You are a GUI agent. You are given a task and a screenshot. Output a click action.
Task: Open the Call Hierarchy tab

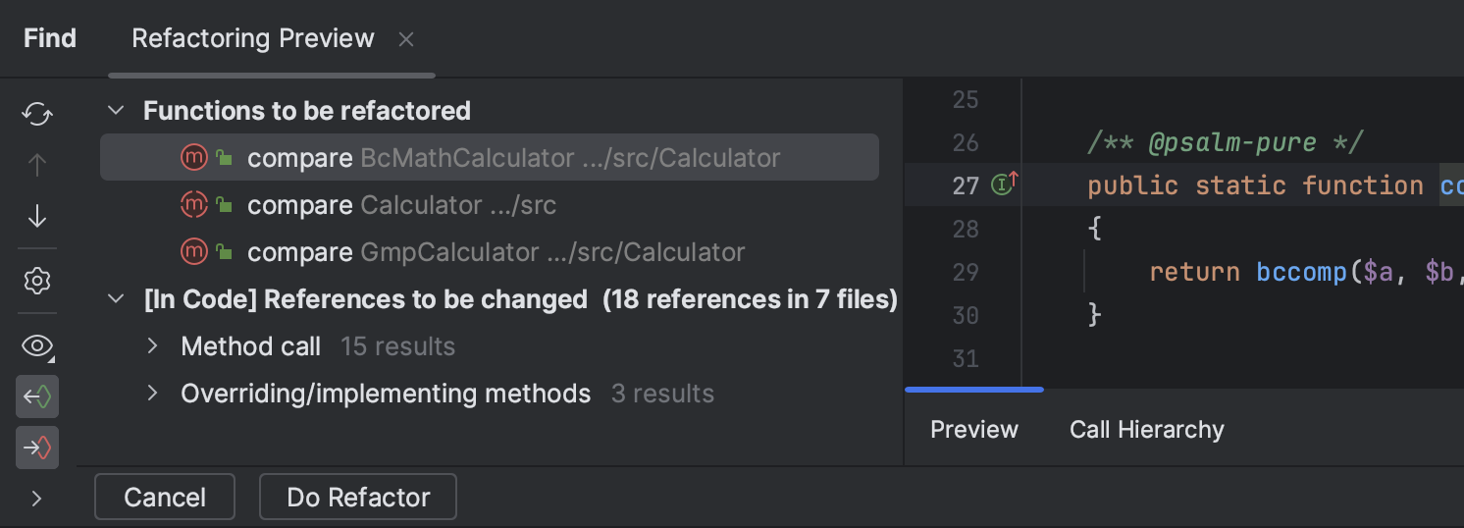pyautogui.click(x=1146, y=430)
